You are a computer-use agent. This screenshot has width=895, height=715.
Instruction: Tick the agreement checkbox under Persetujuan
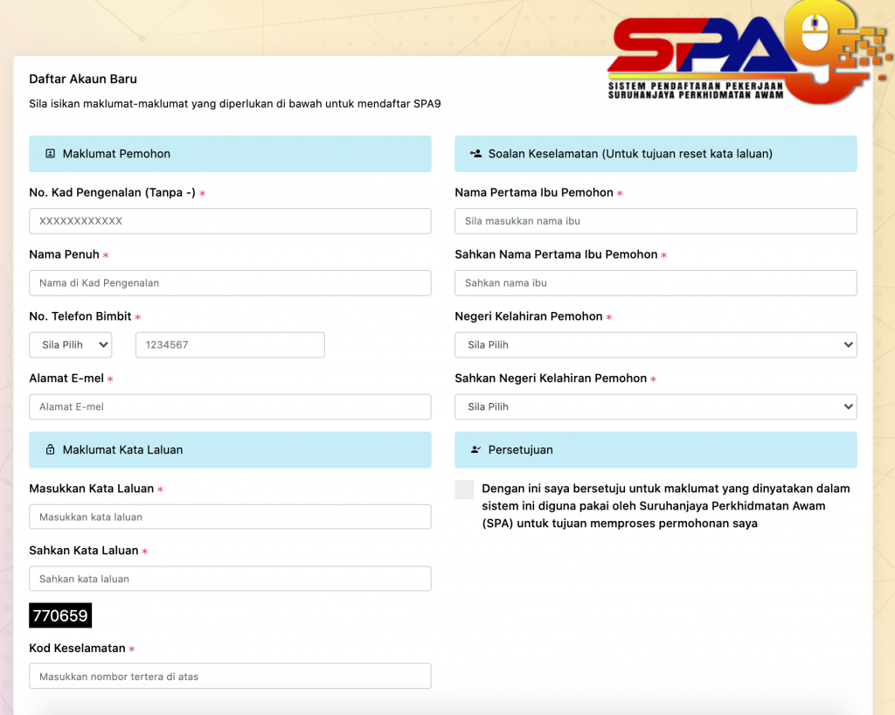tap(464, 489)
